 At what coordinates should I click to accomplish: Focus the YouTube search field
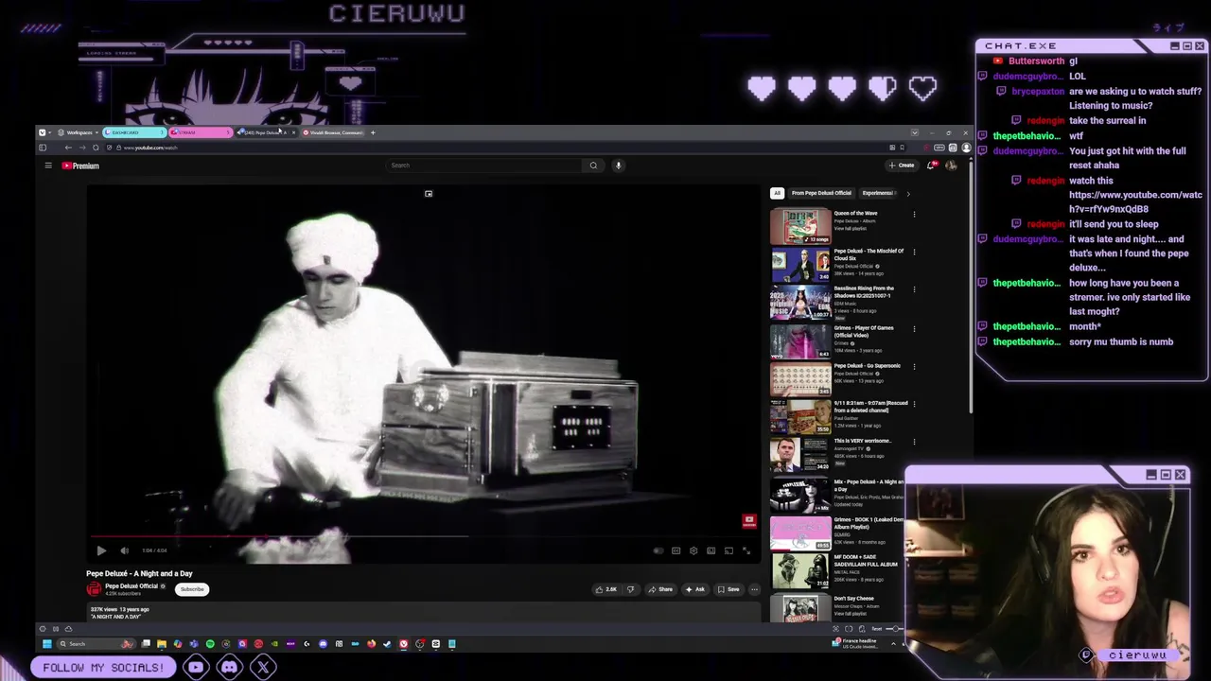pos(485,166)
